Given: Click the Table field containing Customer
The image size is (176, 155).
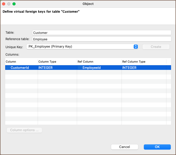Looking at the screenshot, I should pos(101,33).
